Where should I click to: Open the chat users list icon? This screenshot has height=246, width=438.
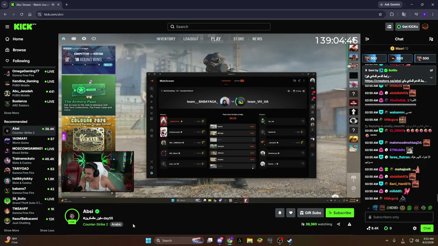coord(431,39)
